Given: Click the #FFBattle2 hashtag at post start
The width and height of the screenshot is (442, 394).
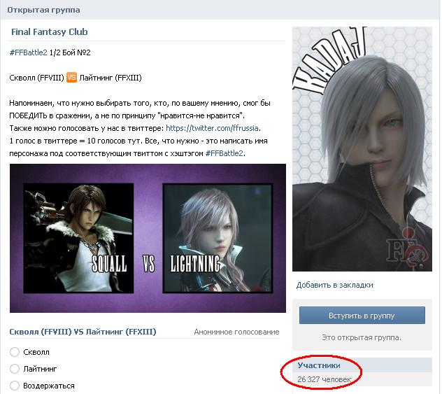Looking at the screenshot, I should coord(28,52).
